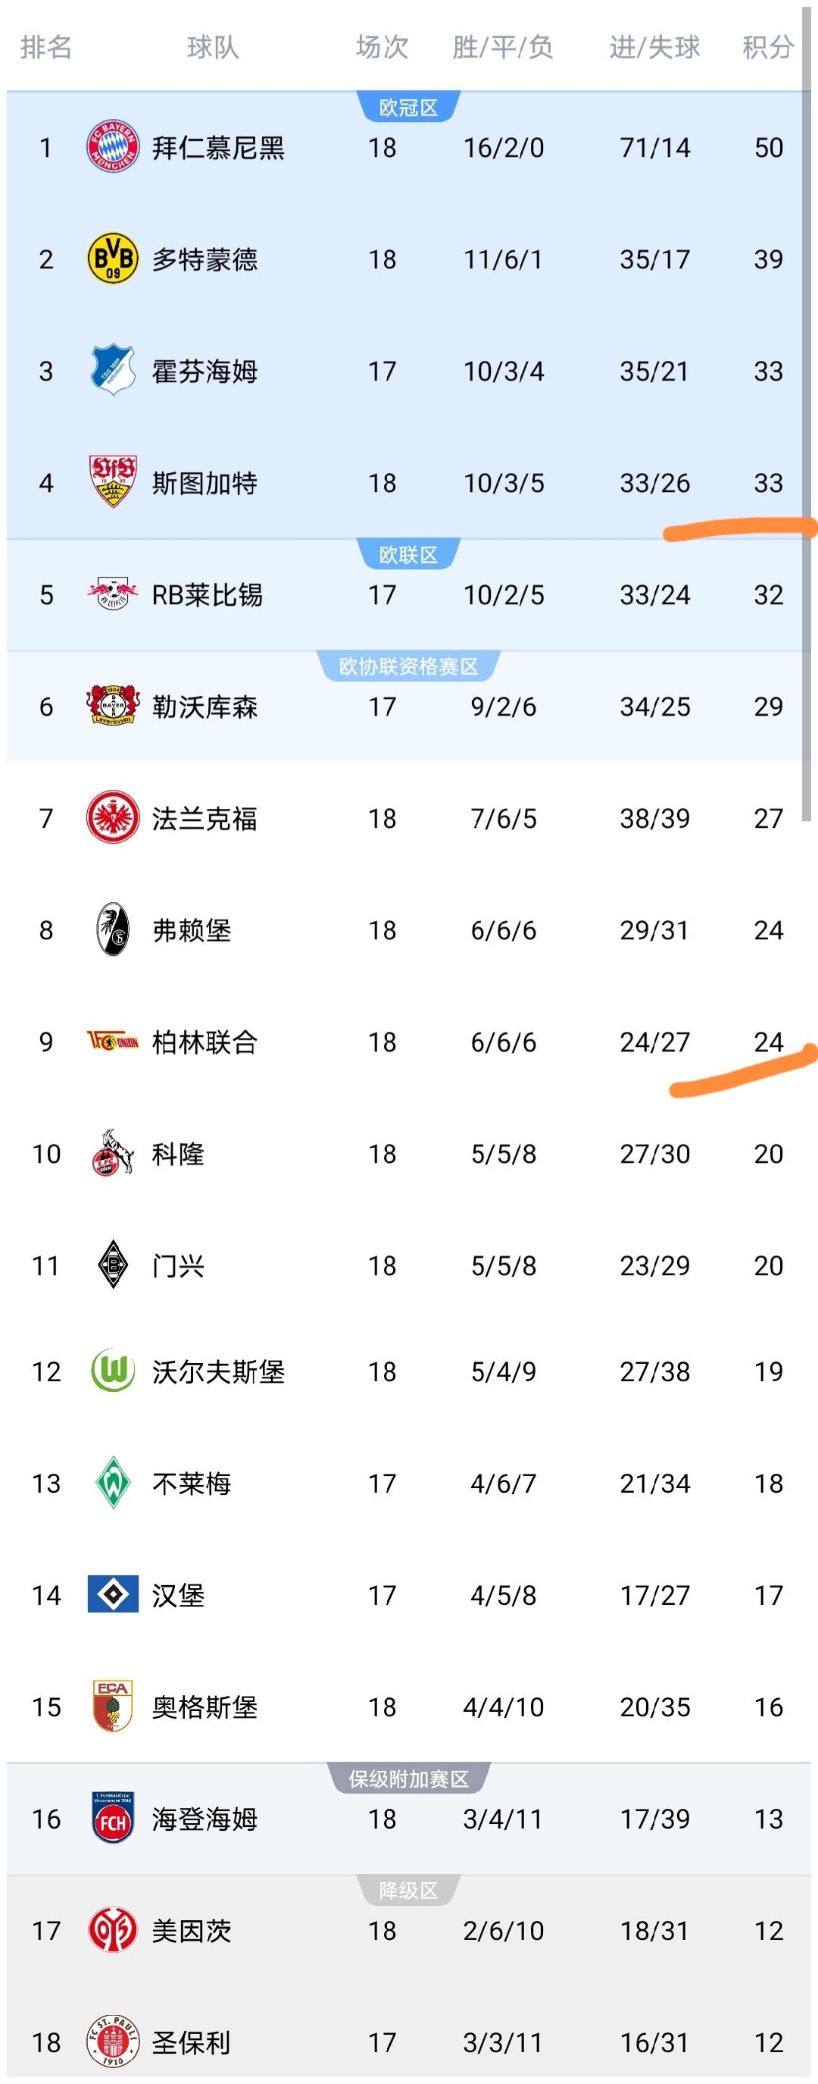Click the 降级区 relegation zone label

pyautogui.click(x=408, y=1891)
